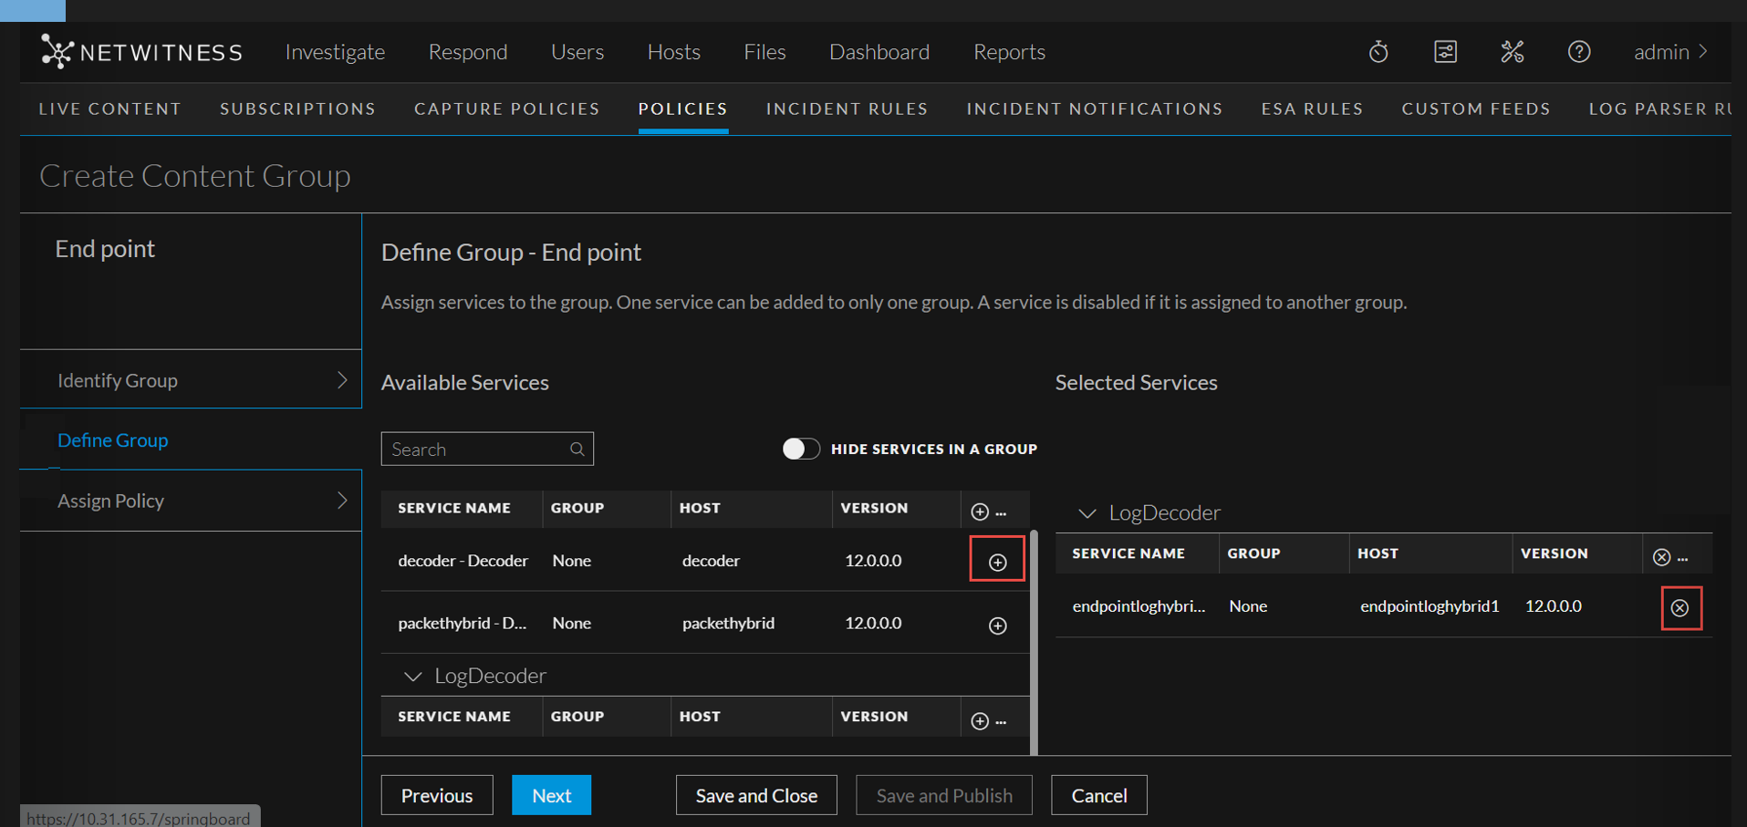This screenshot has width=1747, height=827.
Task: Click the Available Services search field
Action: tap(474, 449)
